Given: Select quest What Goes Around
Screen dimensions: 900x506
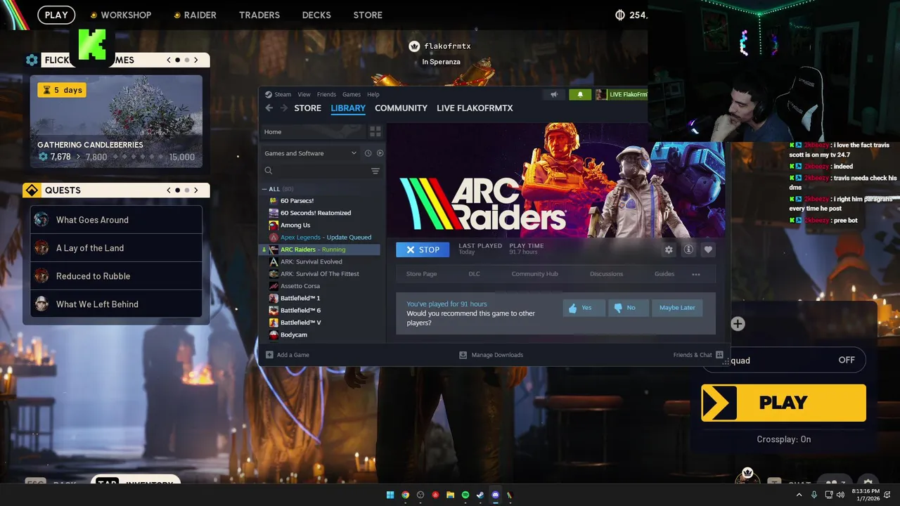Looking at the screenshot, I should 116,220.
